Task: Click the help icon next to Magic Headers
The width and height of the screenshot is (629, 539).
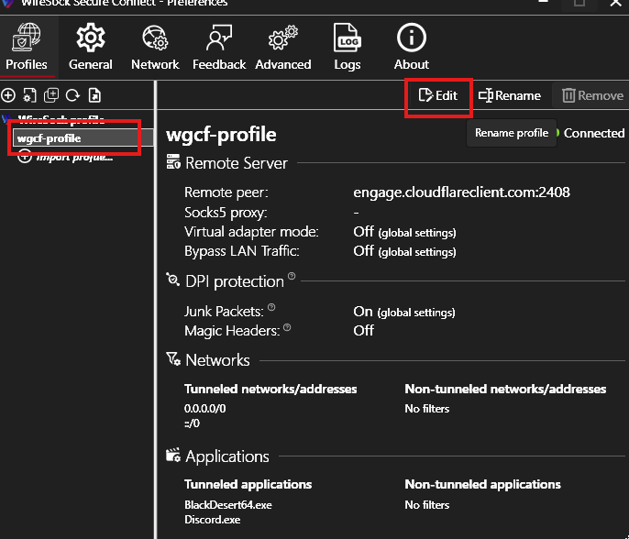Action: [x=287, y=327]
